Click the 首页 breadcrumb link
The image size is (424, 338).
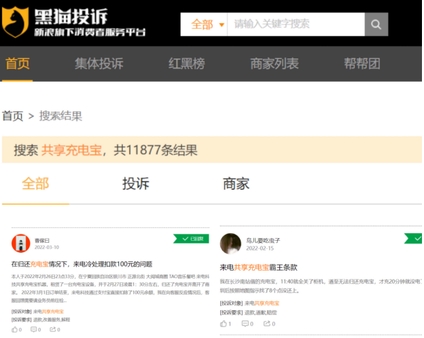click(x=13, y=116)
